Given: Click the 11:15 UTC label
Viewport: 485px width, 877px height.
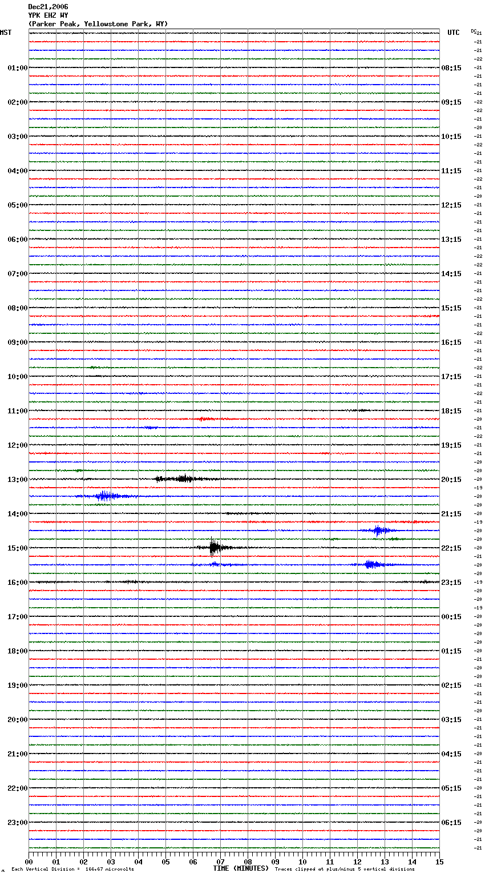Looking at the screenshot, I should 451,171.
